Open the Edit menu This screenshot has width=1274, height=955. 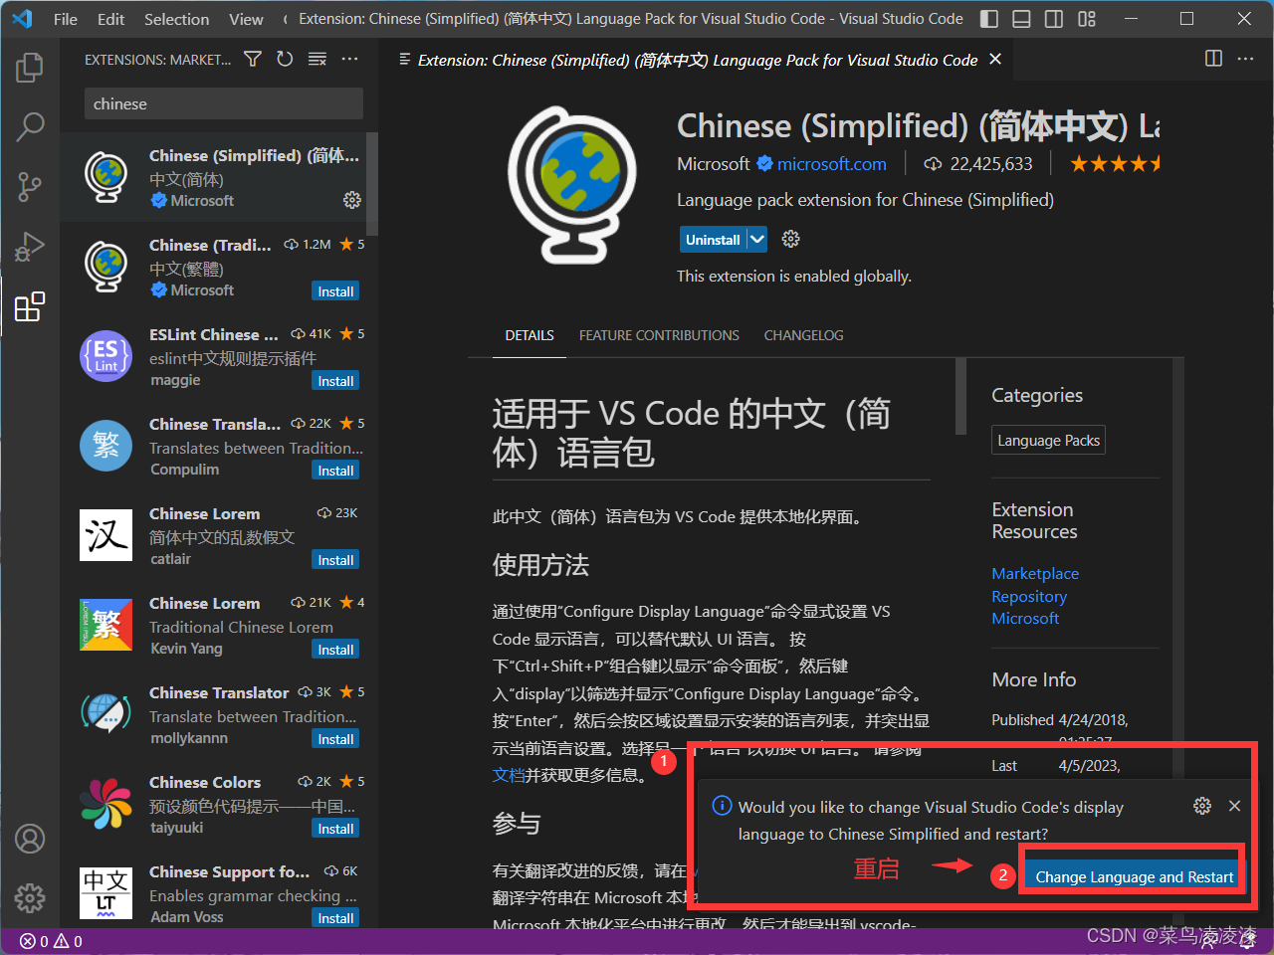point(111,19)
